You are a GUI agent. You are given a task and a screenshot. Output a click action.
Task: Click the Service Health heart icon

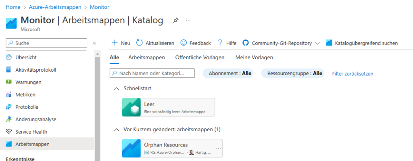pyautogui.click(x=9, y=132)
